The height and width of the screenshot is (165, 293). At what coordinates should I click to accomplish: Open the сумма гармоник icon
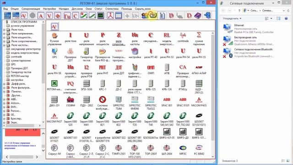click(199, 39)
